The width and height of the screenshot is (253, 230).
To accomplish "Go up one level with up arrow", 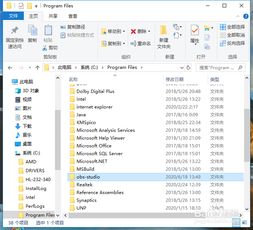I will (x=38, y=68).
